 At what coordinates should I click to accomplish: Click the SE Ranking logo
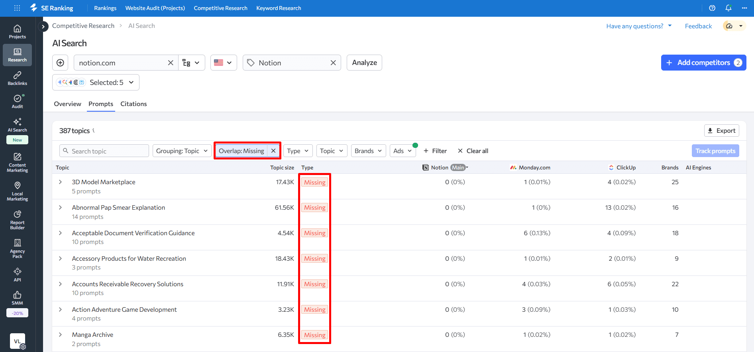click(52, 8)
